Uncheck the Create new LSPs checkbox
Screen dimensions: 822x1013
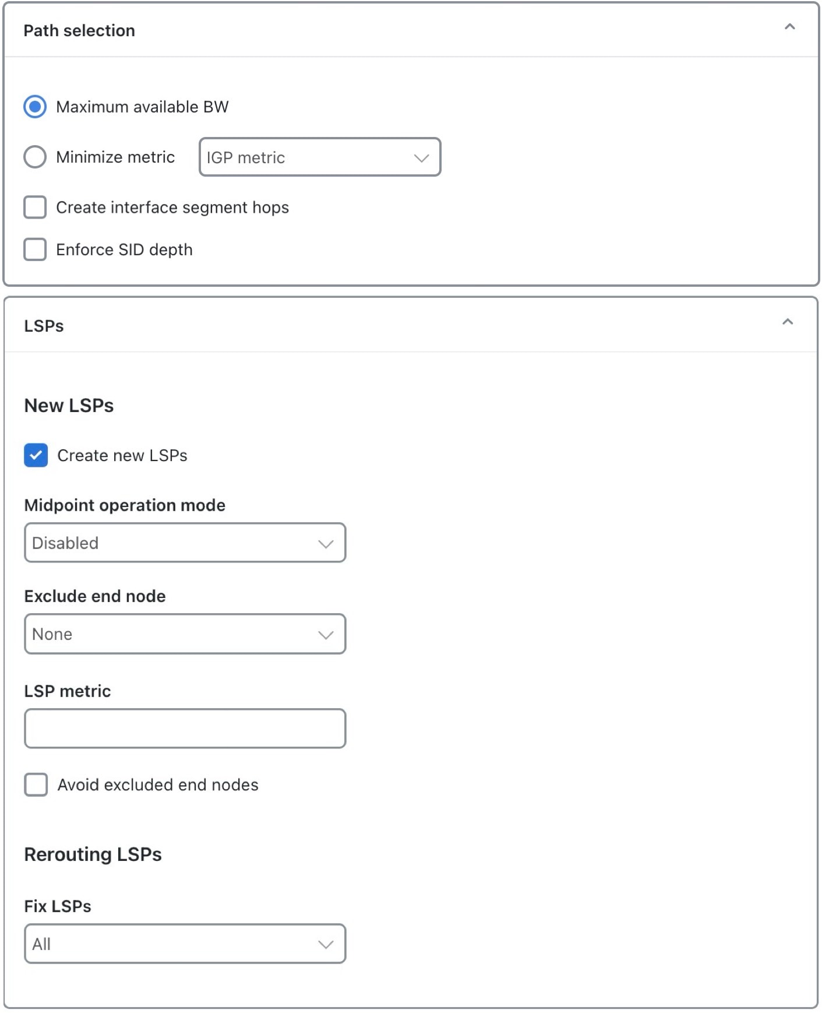(x=36, y=455)
